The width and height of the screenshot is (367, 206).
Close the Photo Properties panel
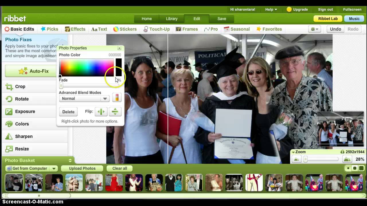(119, 48)
